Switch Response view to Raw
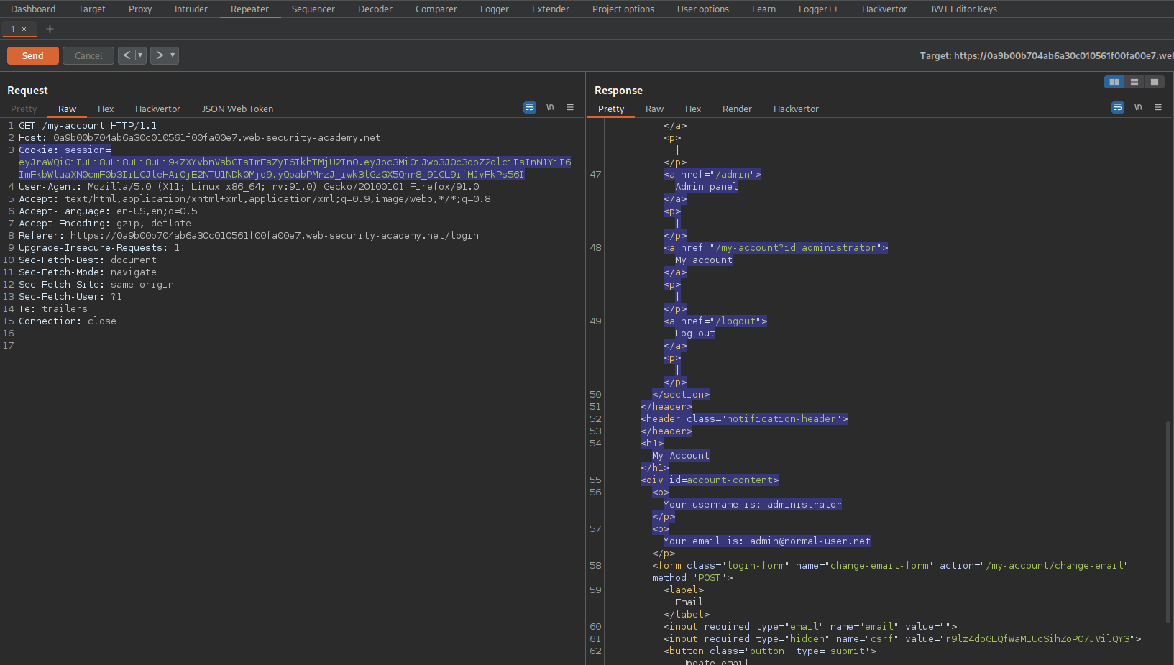This screenshot has width=1174, height=665. coord(654,109)
